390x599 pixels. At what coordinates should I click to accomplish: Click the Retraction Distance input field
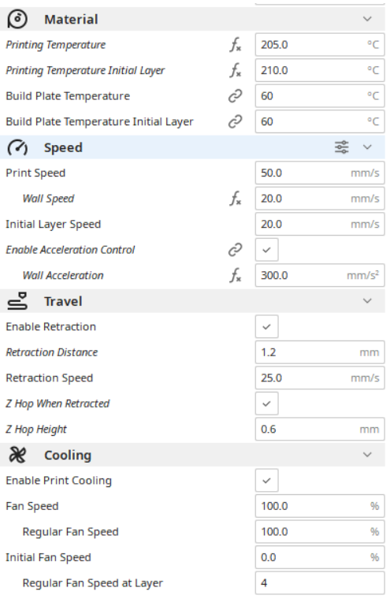click(x=320, y=352)
